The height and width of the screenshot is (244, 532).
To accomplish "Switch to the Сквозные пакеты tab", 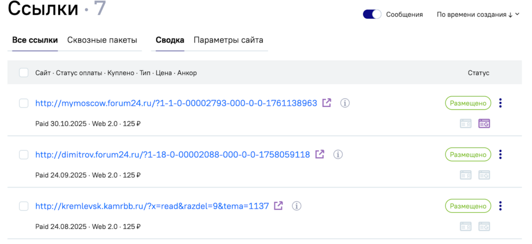I will (102, 40).
